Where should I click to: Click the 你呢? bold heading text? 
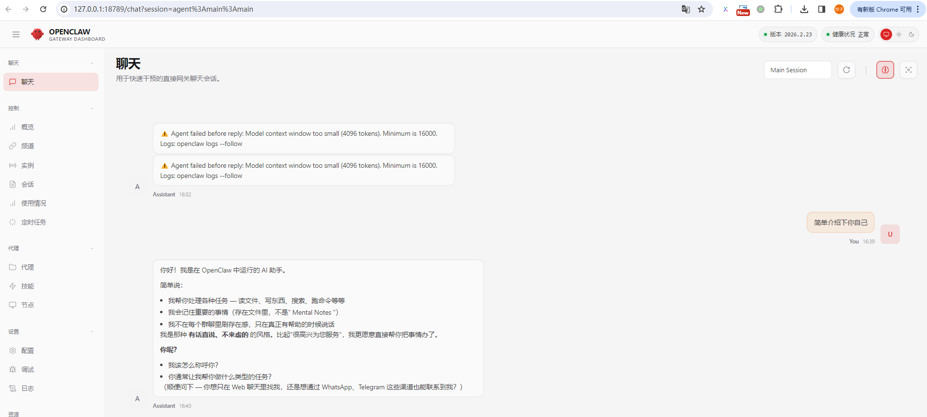point(168,350)
